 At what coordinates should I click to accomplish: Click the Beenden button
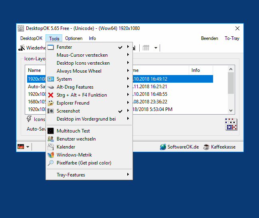210,38
